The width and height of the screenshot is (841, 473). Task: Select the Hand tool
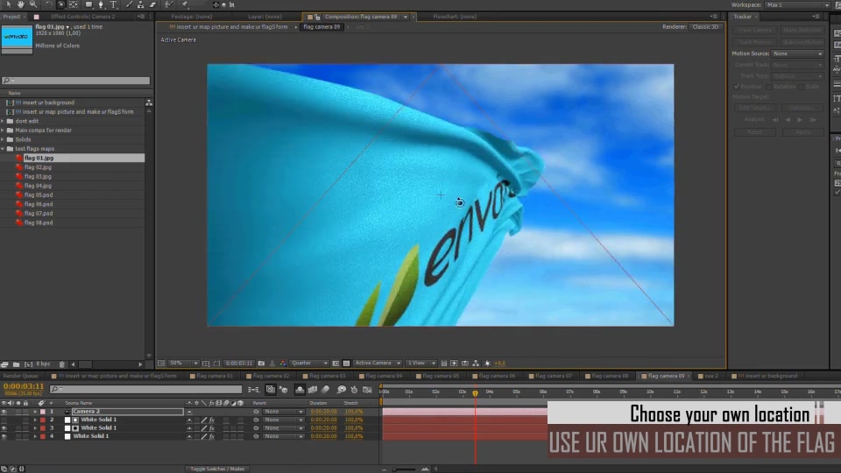pyautogui.click(x=20, y=4)
